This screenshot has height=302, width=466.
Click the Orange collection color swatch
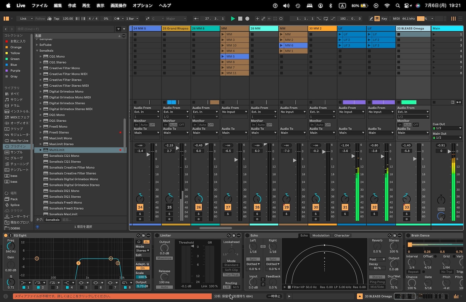(x=6, y=47)
